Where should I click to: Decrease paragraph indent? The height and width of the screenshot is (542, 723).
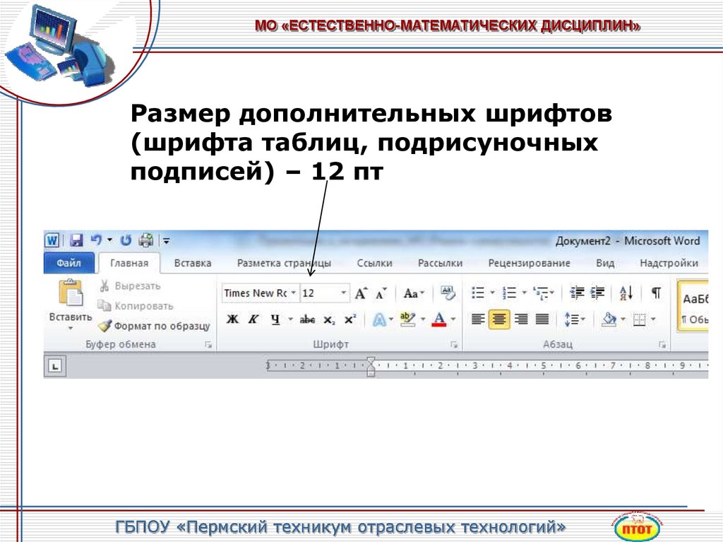577,293
